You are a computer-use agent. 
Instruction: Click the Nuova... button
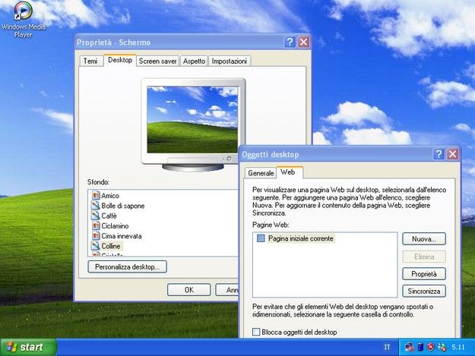[x=424, y=239]
